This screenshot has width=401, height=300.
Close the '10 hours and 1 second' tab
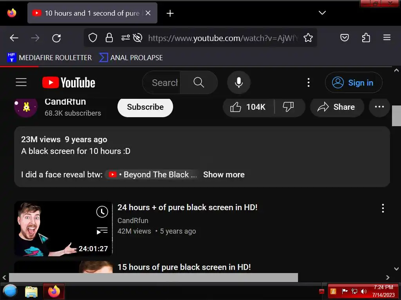click(x=148, y=13)
